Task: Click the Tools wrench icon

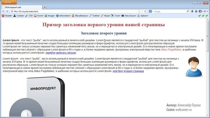Action: pyautogui.click(x=113, y=16)
